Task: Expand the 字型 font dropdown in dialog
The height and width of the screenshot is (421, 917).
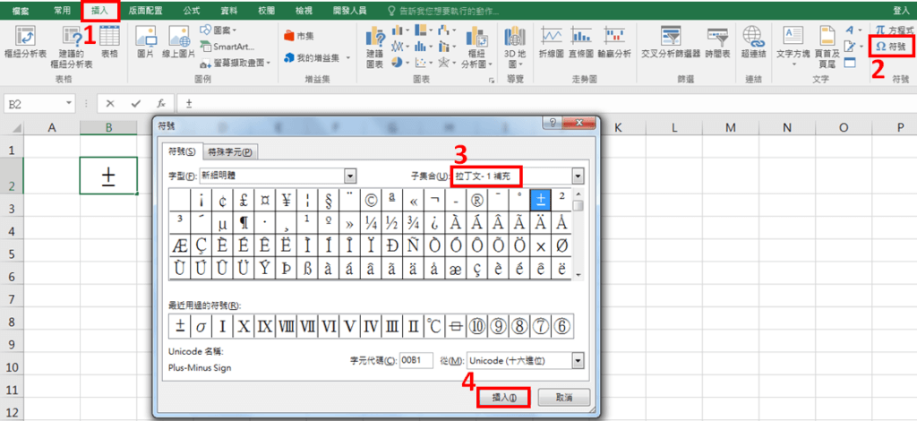Action: tap(350, 176)
